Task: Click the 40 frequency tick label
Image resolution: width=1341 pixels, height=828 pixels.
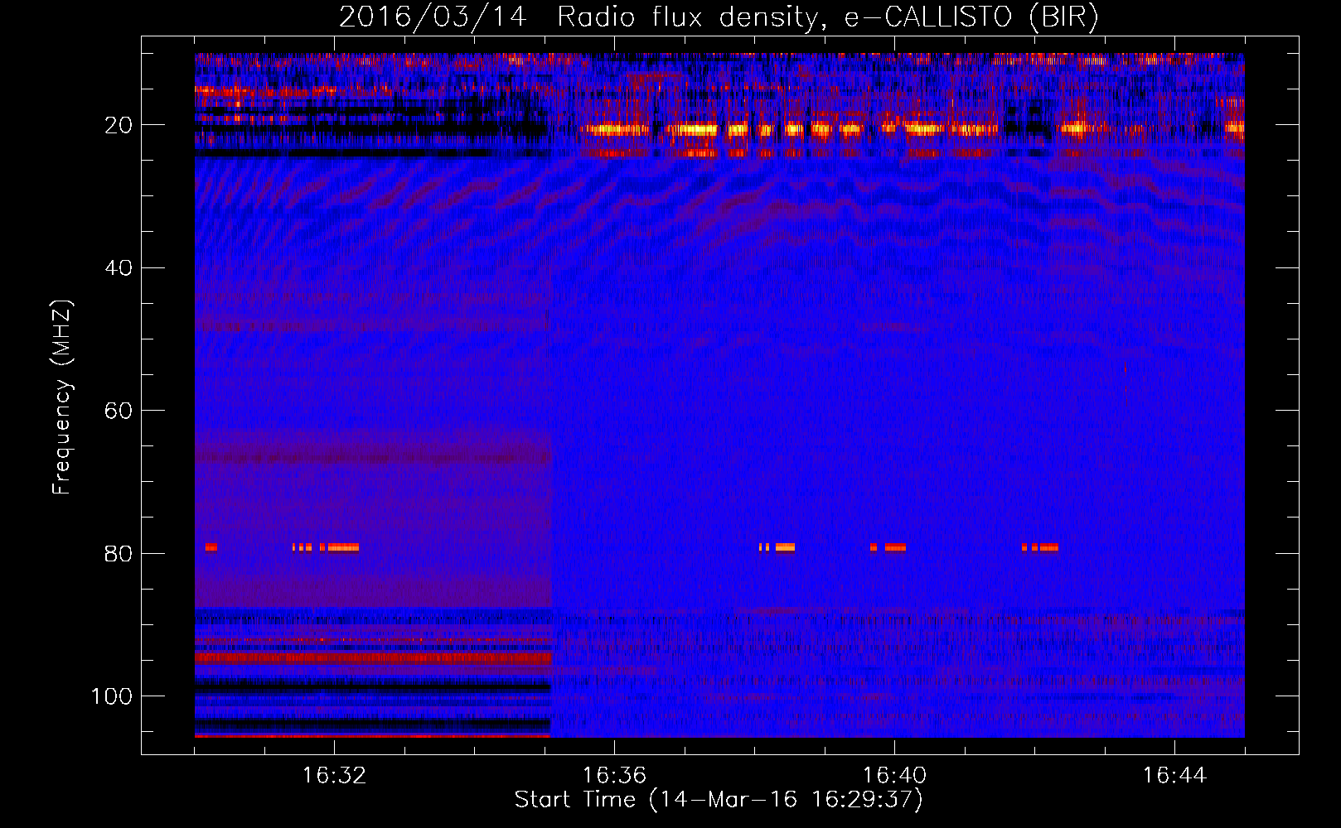Action: point(119,268)
